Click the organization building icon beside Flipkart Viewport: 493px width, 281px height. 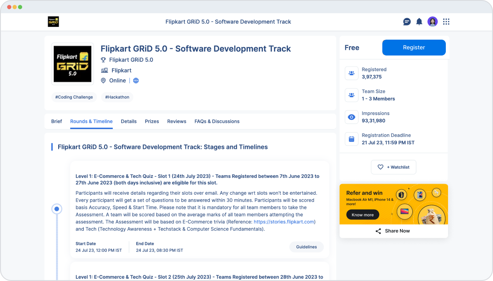105,70
